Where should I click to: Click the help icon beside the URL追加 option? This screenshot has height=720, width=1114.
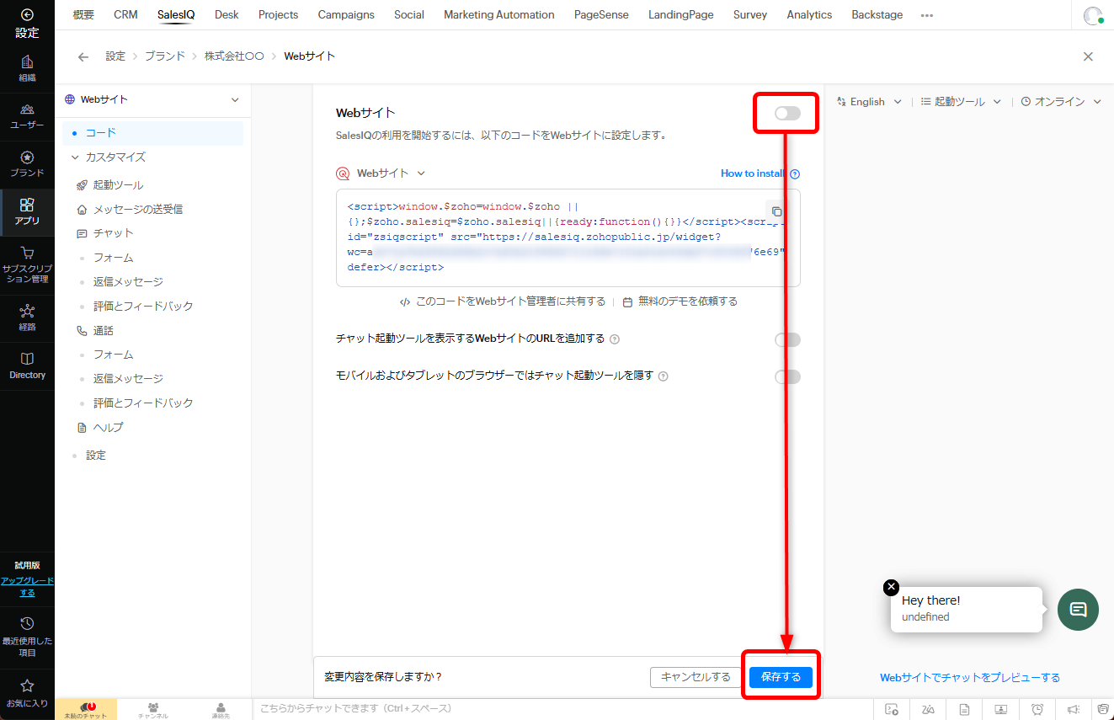click(615, 339)
